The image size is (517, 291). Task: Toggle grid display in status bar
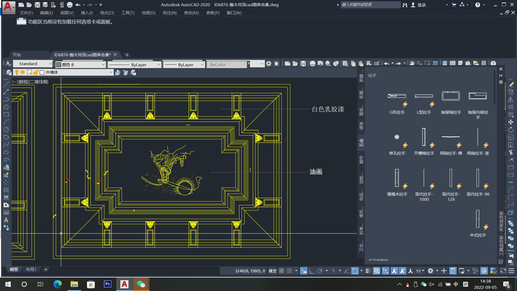click(281, 271)
